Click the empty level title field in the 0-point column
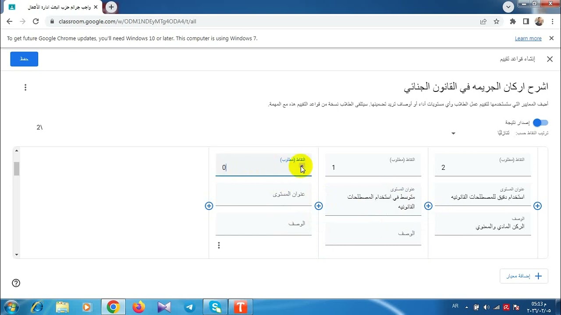This screenshot has height=315, width=561. [263, 194]
